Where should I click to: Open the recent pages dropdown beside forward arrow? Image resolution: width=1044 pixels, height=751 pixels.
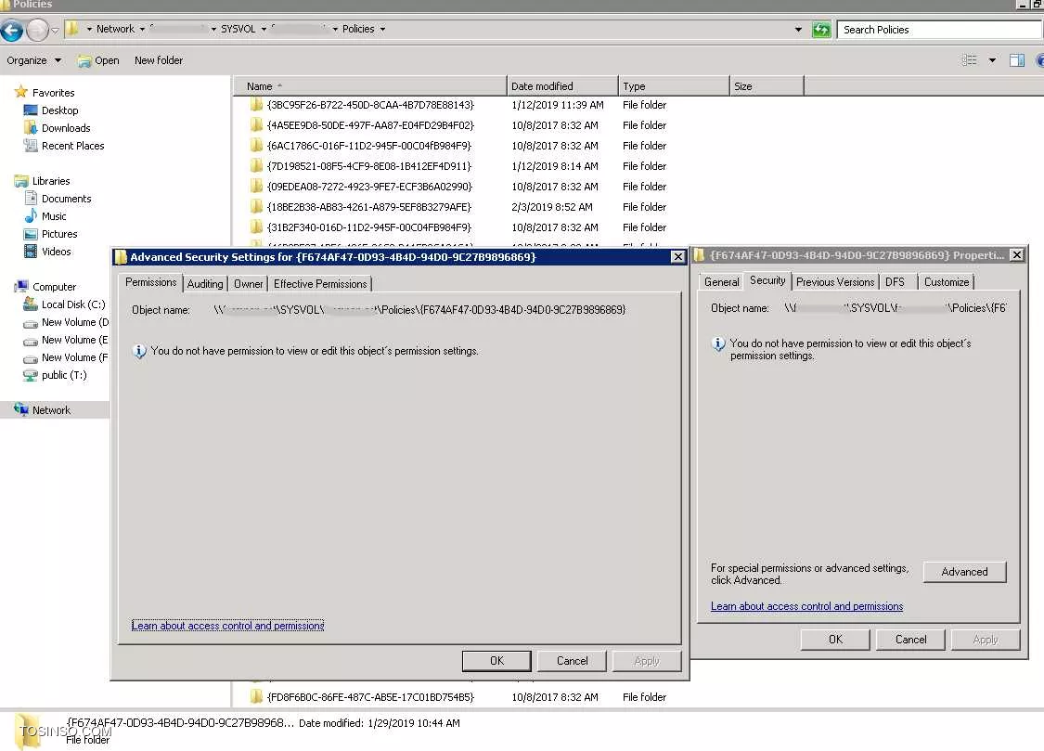click(55, 30)
